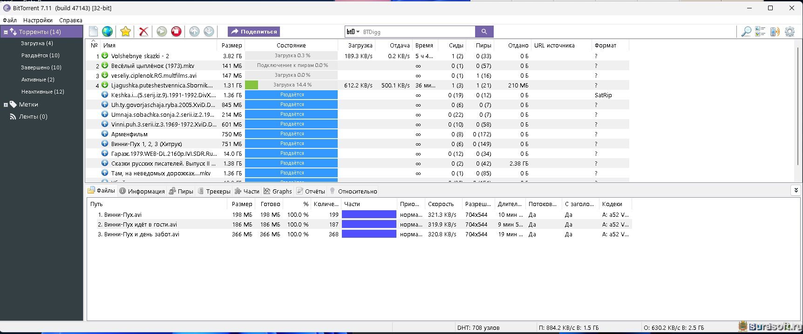This screenshot has height=334, width=803.
Task: Sort torrents by the Имя column header
Action: 158,46
